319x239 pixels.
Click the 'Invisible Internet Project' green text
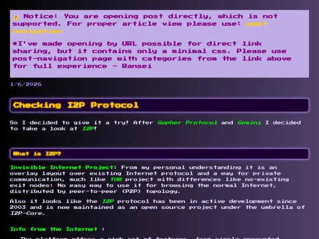pyautogui.click(x=62, y=168)
